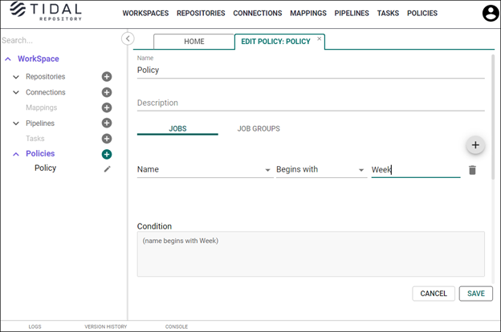Open the user account profile icon
Viewport: 501px width, 332px height.
point(491,13)
